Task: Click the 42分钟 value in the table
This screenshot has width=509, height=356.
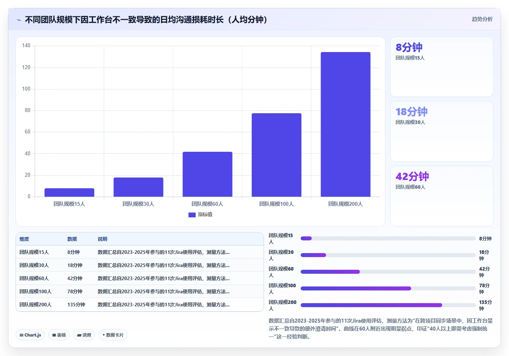Action: coord(75,278)
